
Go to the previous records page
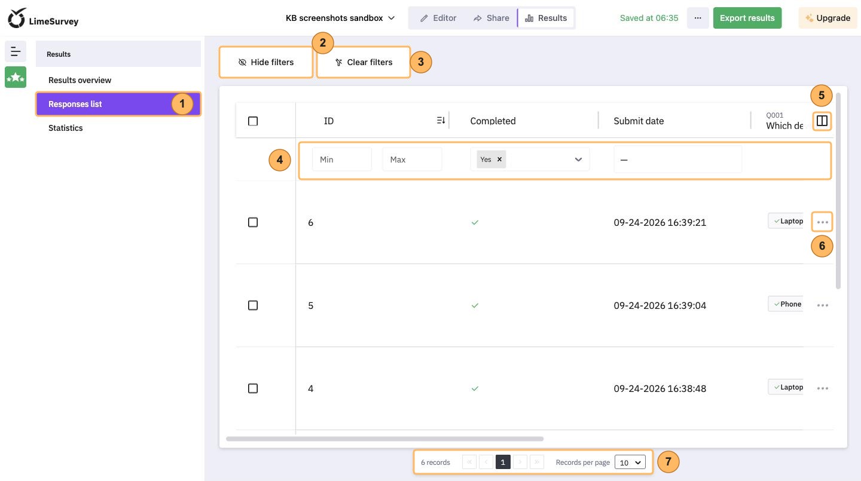pos(486,462)
